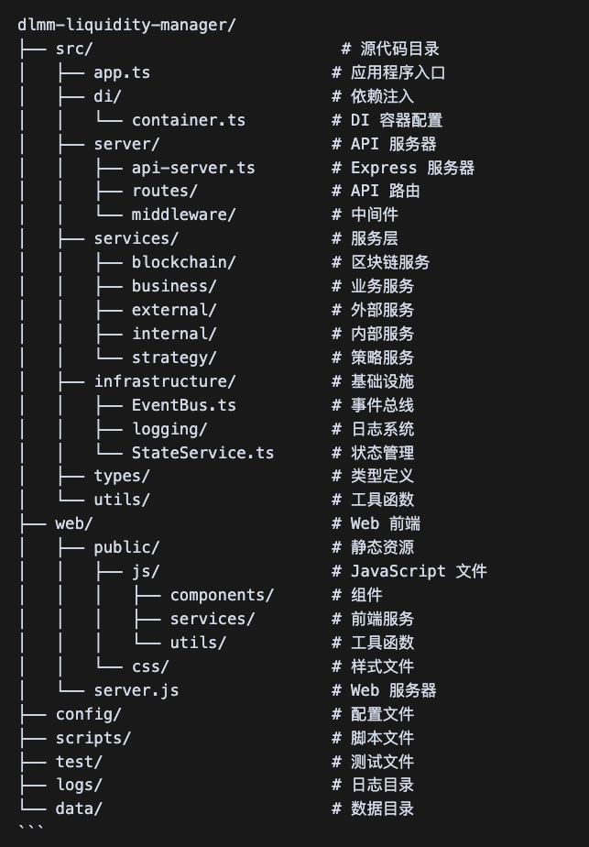Image resolution: width=589 pixels, height=847 pixels.
Task: Click the strategy/ folder entry
Action: [174, 358]
